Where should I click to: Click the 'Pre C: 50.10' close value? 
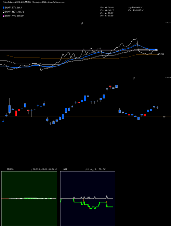107,16
